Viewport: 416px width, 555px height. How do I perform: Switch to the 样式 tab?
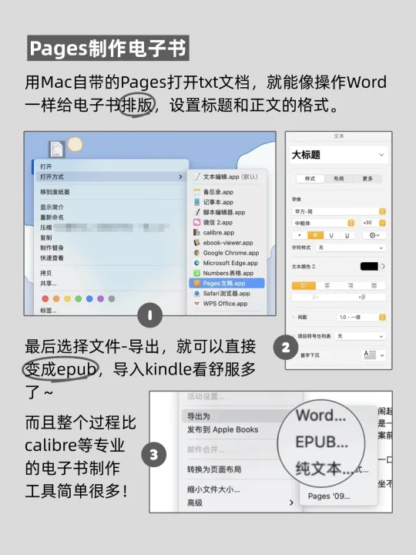tap(310, 179)
